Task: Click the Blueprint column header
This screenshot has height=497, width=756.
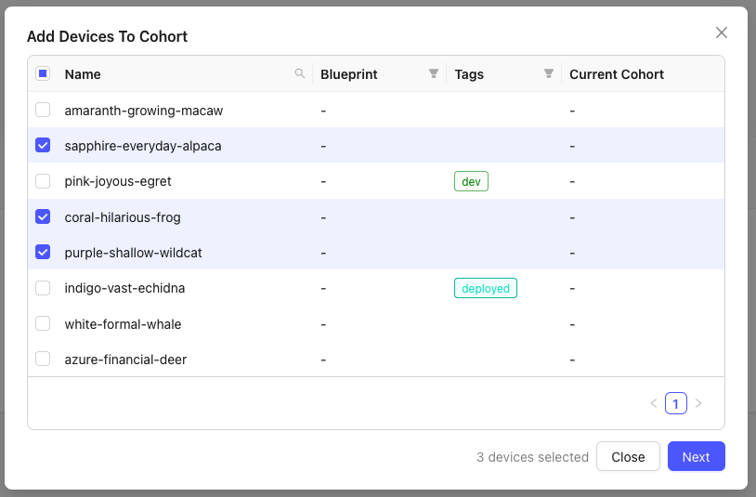Action: click(349, 74)
